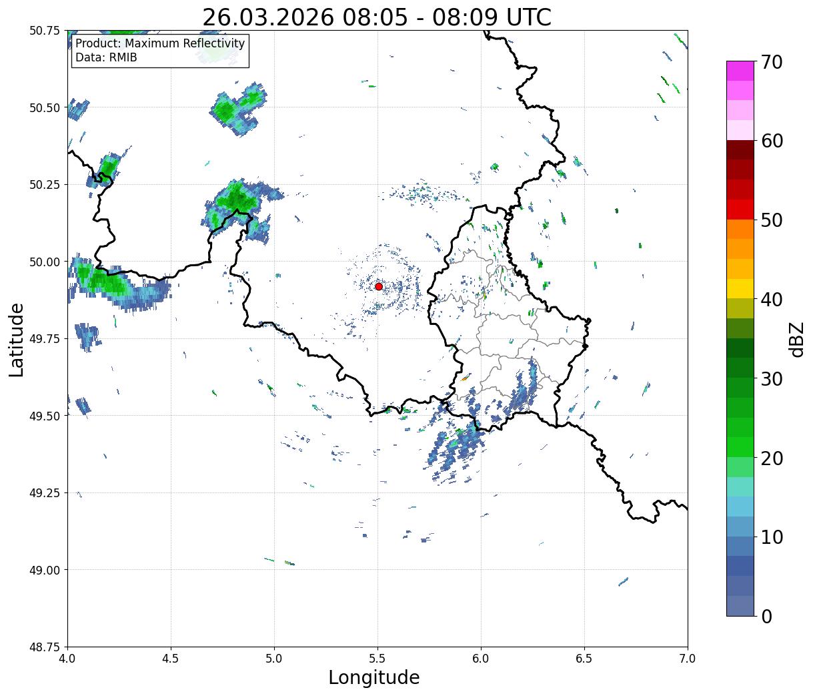Click the dBZ colorbar label
This screenshot has width=813, height=694.
tap(796, 338)
